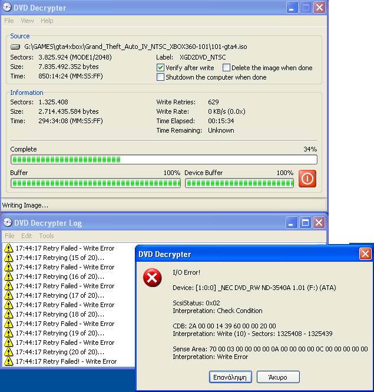Screen dimensions: 374x392
Task: Click 'ScsiStatus: 0x02' text
Action: click(196, 303)
